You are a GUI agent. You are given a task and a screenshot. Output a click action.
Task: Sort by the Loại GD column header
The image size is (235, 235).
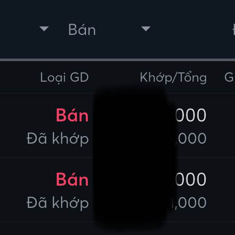pyautogui.click(x=64, y=78)
